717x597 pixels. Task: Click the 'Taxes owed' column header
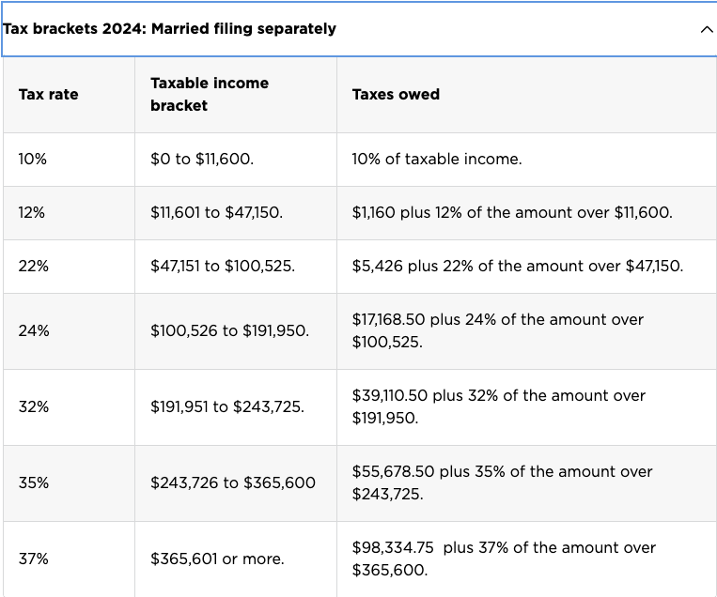(527, 95)
